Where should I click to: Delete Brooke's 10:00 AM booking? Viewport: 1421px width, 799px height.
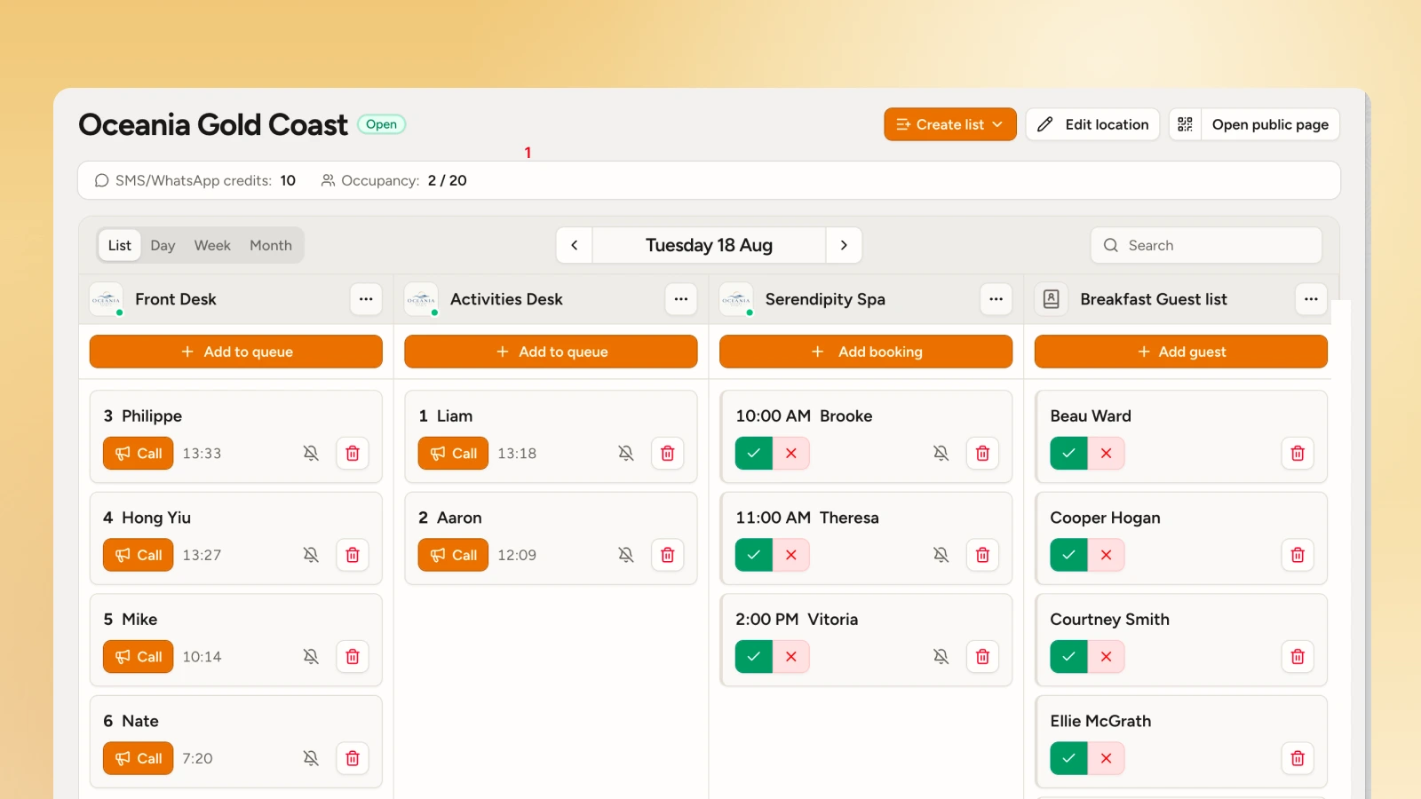tap(982, 454)
